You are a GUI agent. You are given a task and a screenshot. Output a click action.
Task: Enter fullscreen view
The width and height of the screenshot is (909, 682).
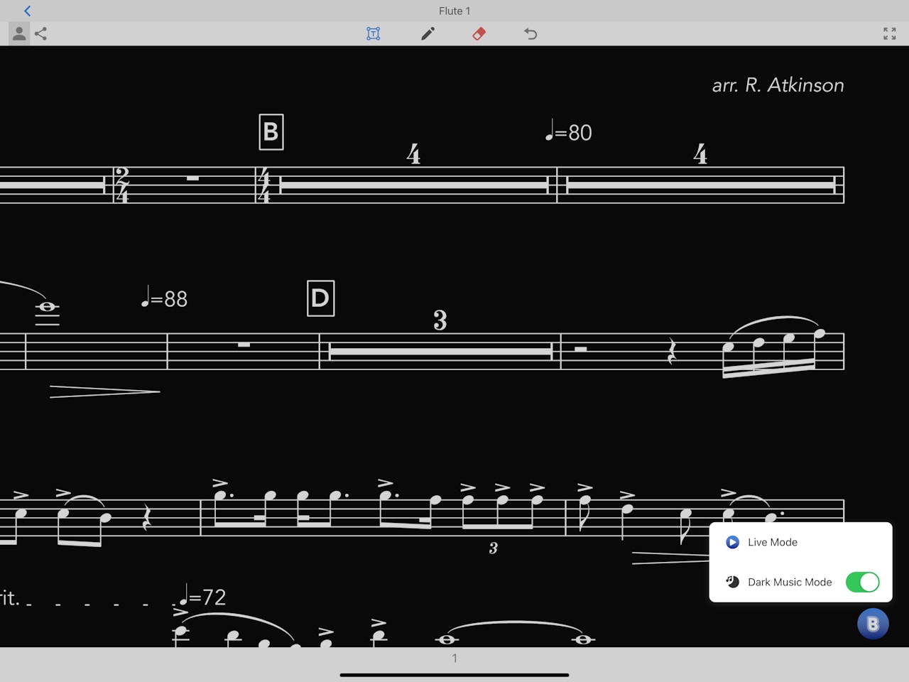(x=889, y=33)
